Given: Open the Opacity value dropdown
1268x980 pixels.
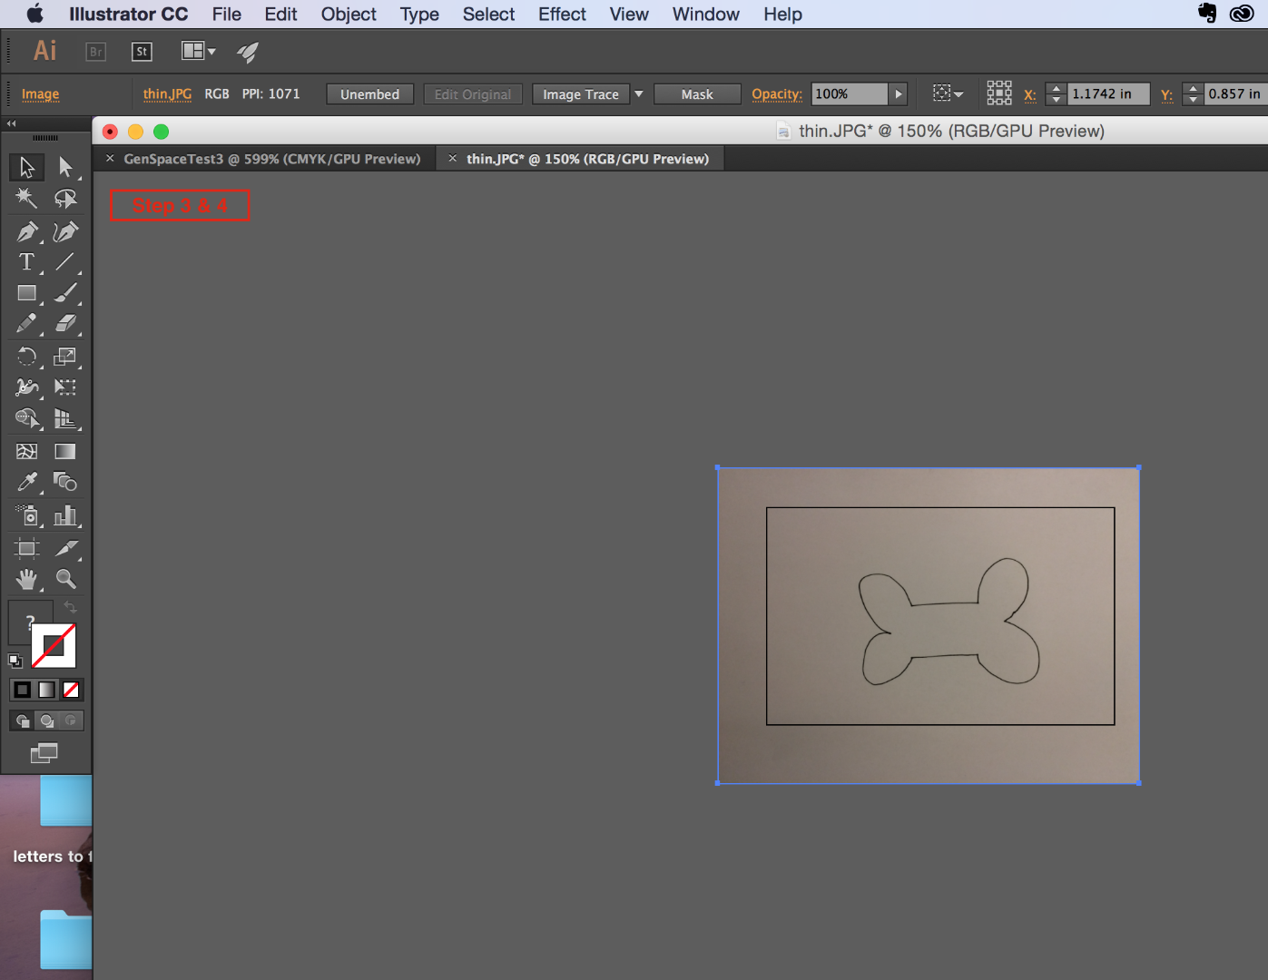Looking at the screenshot, I should click(897, 93).
